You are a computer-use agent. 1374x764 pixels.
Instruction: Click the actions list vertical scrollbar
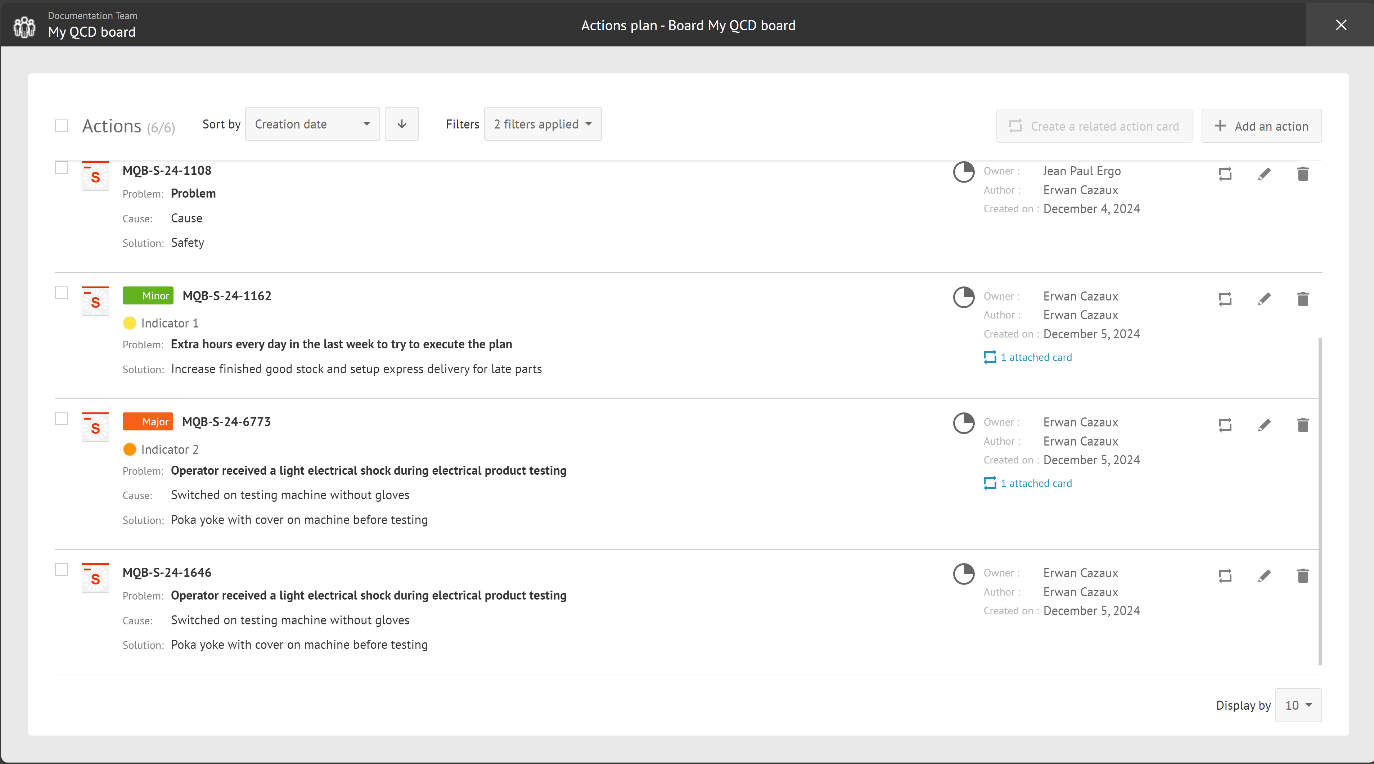pyautogui.click(x=1320, y=501)
